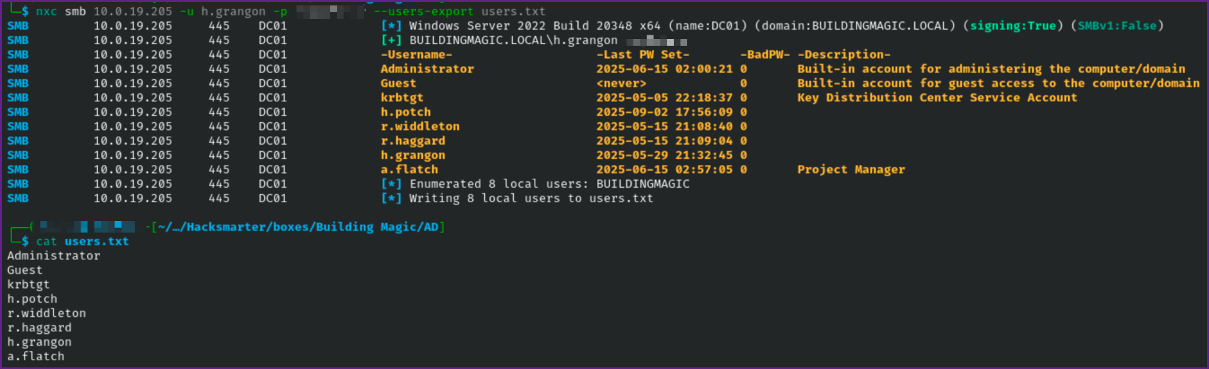Click the 'domain:BUILDINGMAGIC.LOCAL' text
Viewport: 1209px width, 369px height.
coord(855,26)
